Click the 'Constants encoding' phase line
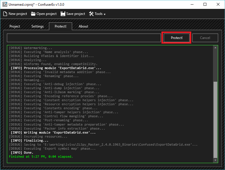 [x=53, y=108]
